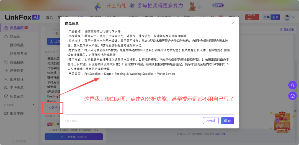Click the 50 credits balance indicator
This screenshot has height=145, width=299.
pos(267,17)
